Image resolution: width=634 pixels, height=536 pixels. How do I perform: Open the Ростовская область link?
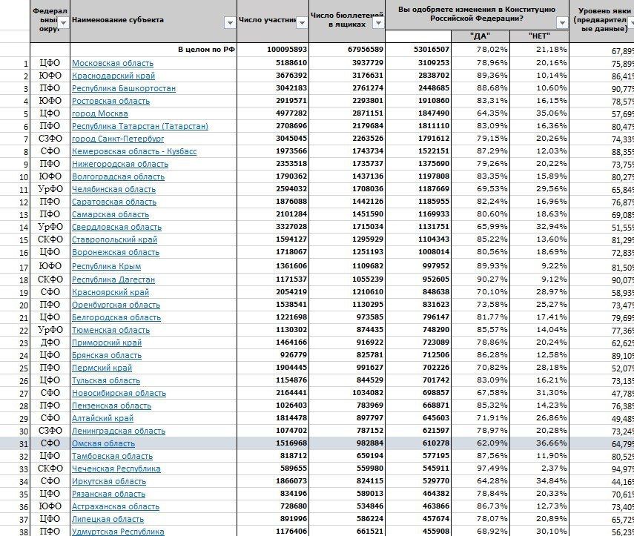tap(110, 101)
